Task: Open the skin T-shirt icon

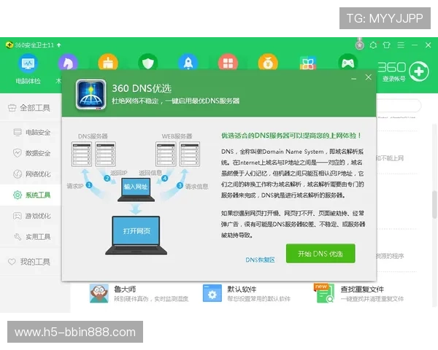Action: [387, 45]
